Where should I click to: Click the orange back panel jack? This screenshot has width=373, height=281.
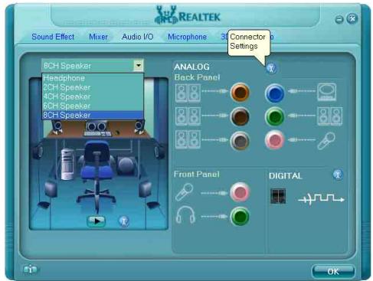click(x=240, y=93)
